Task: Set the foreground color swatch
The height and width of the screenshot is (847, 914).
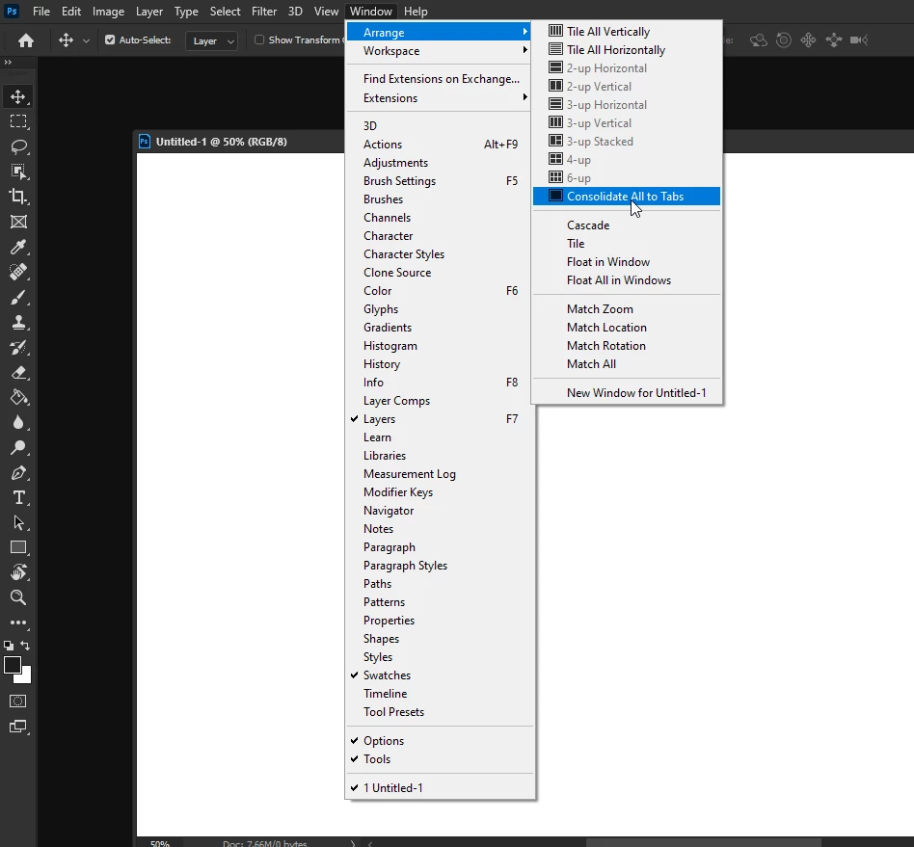Action: click(13, 665)
